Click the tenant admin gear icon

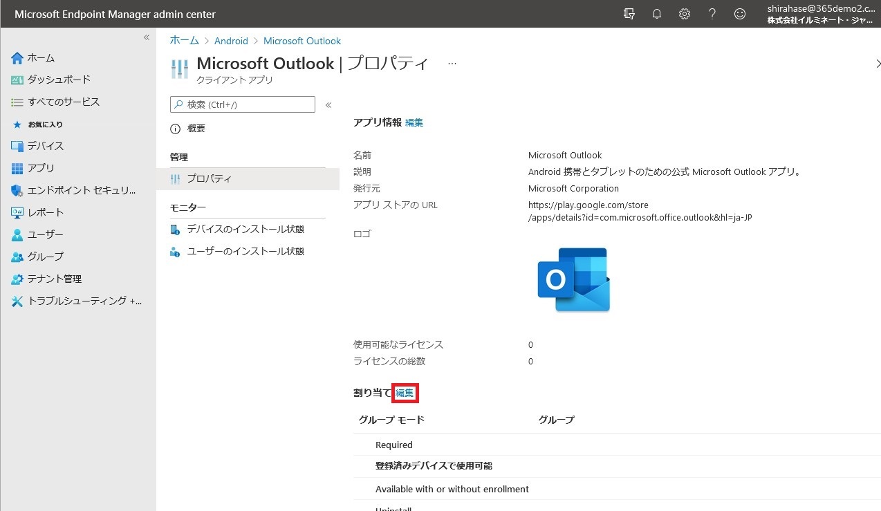(17, 279)
